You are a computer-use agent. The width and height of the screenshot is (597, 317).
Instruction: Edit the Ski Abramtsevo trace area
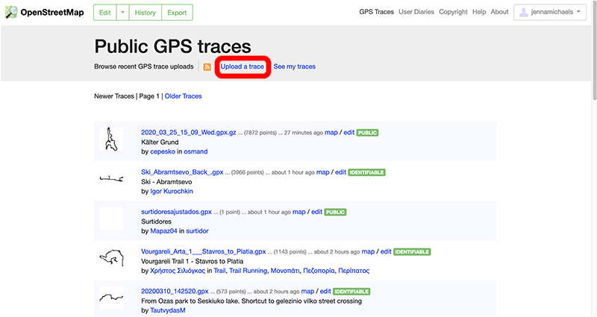(341, 172)
